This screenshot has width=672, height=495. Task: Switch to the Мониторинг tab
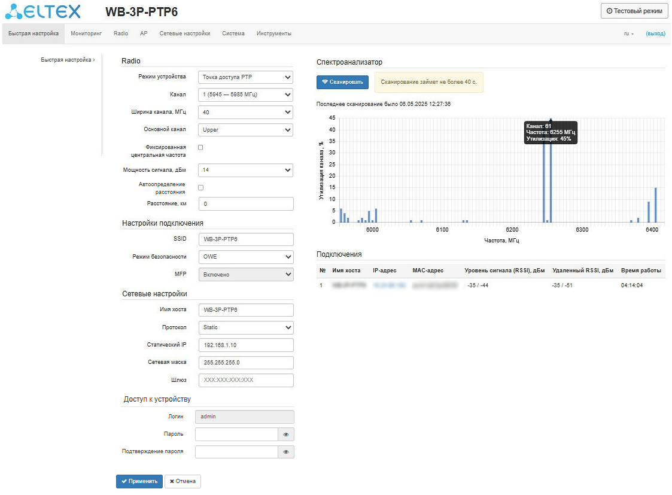tap(86, 34)
